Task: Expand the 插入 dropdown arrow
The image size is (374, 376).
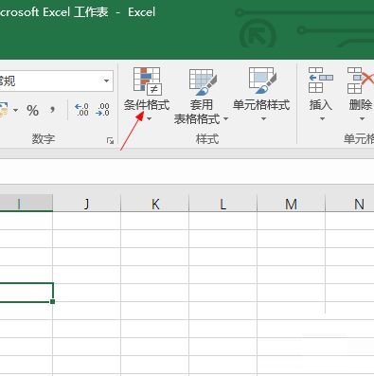Action: (x=322, y=119)
